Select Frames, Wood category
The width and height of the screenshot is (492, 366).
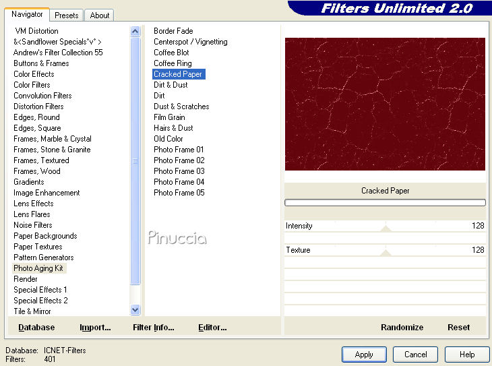point(36,171)
